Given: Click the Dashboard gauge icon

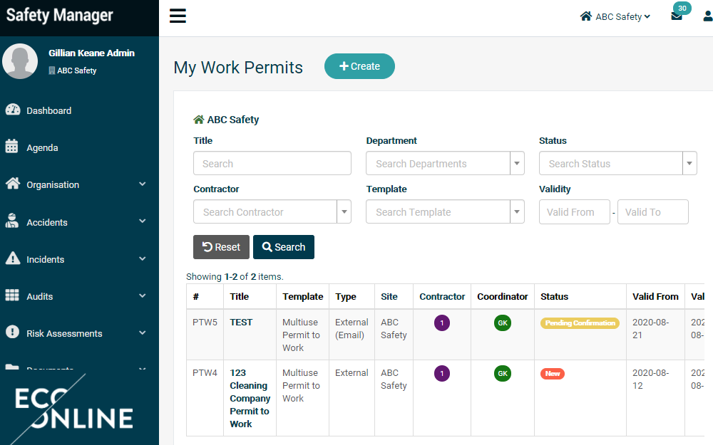Looking at the screenshot, I should click(x=13, y=110).
